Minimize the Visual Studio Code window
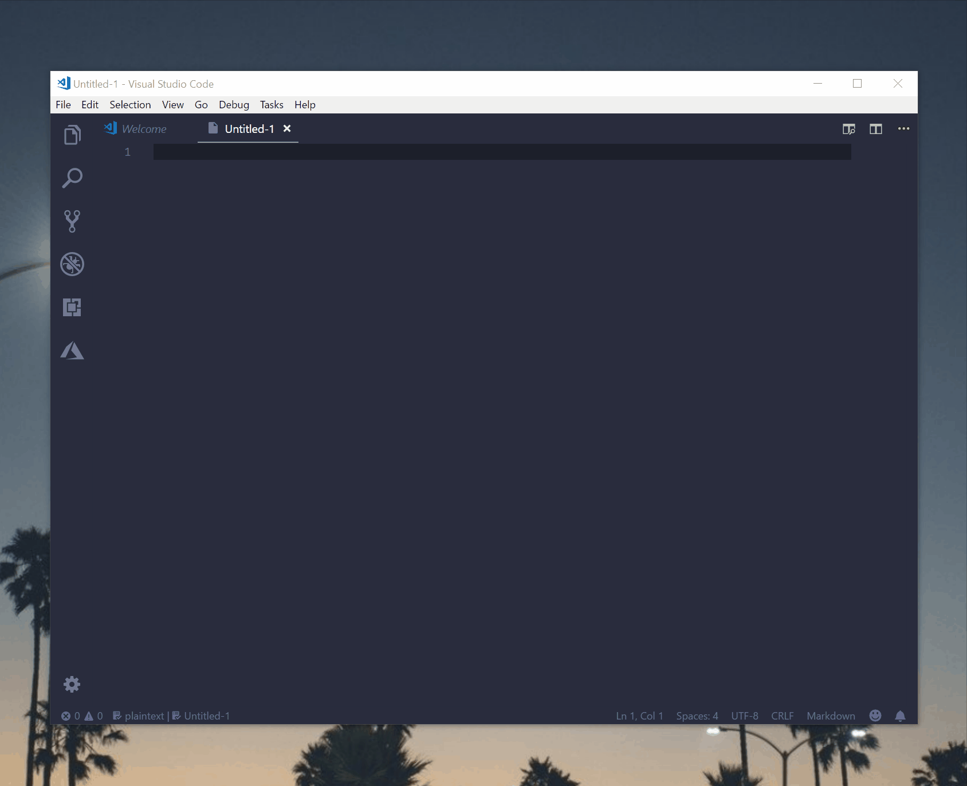 817,84
